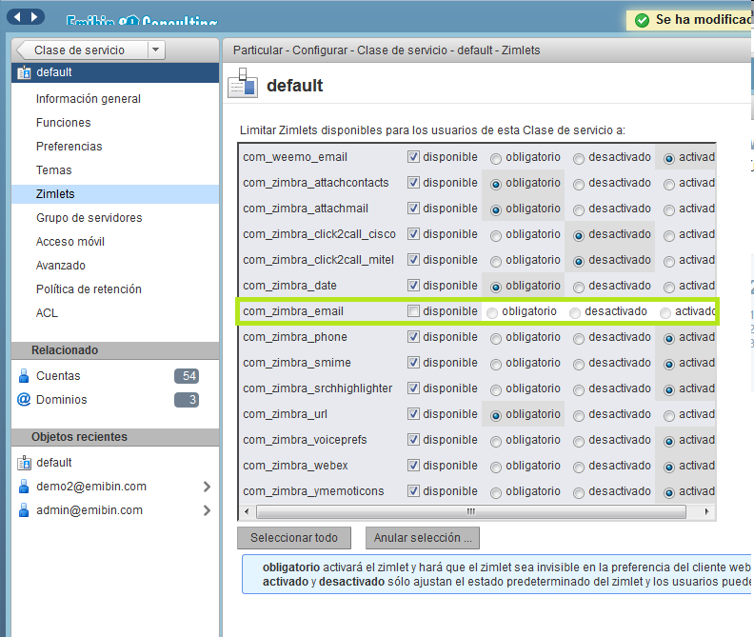Open Información general section

pos(88,99)
